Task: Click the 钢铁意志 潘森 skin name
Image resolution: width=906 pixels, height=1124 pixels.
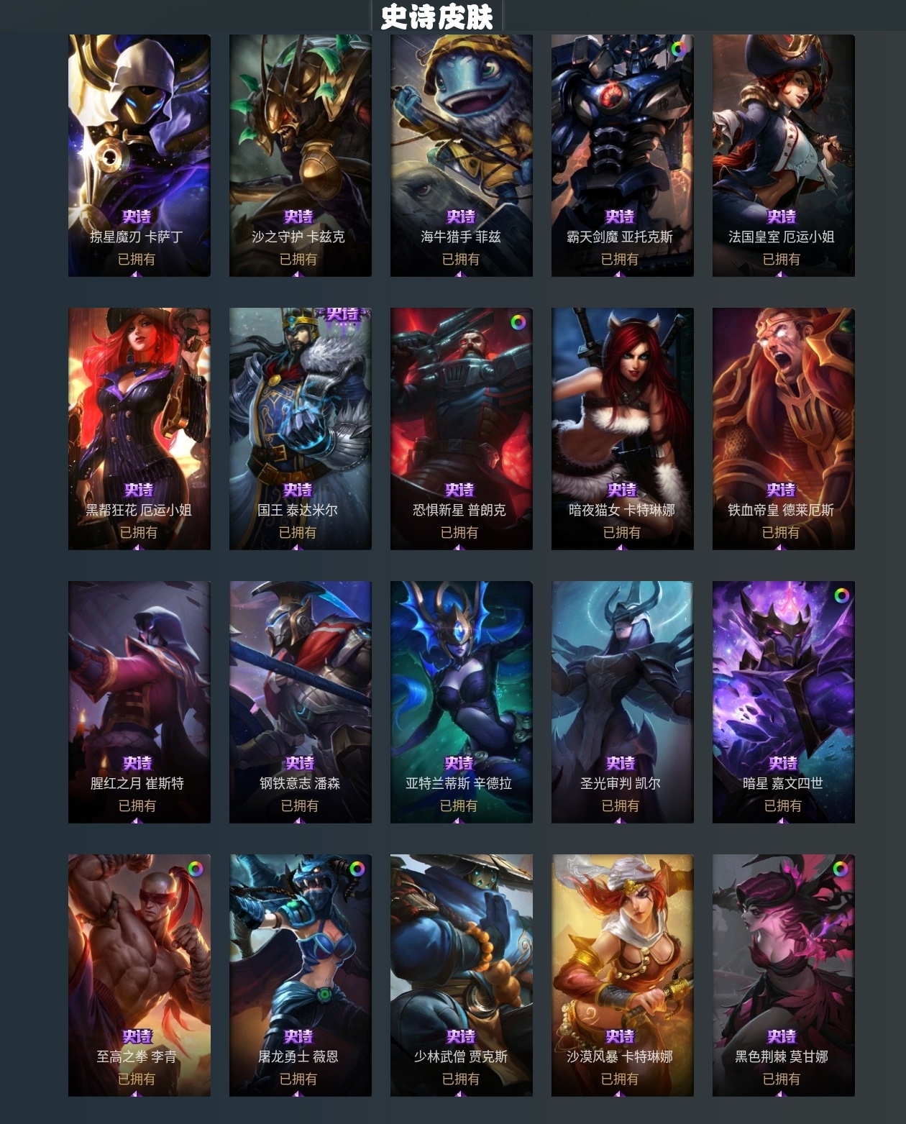Action: [300, 783]
